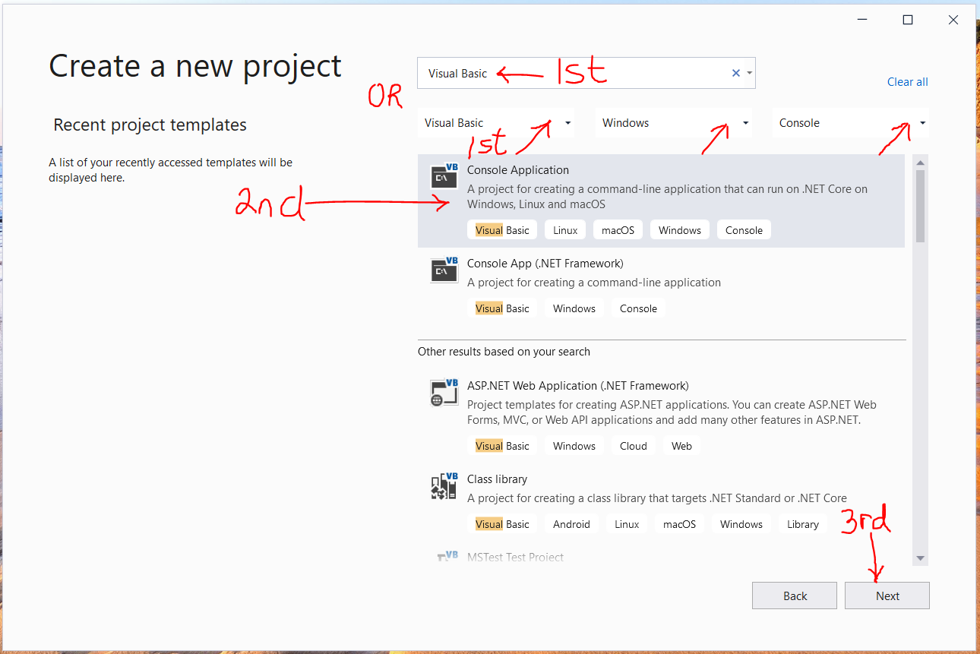Click Visual Basic tag under ASP.NET Web Application
Screen dimensions: 980x654
pos(502,446)
